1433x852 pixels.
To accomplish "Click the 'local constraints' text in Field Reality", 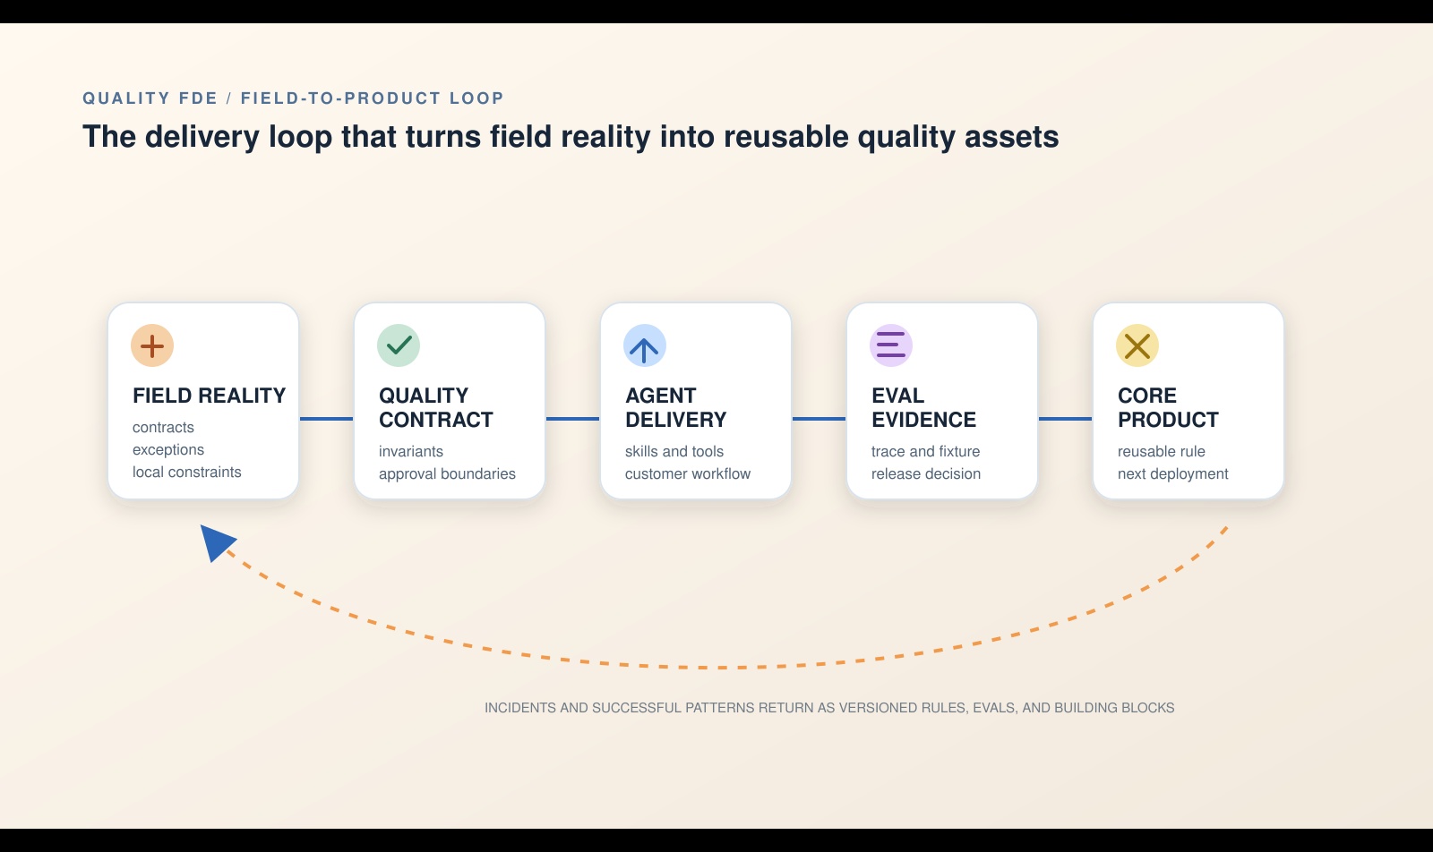I will [x=187, y=472].
